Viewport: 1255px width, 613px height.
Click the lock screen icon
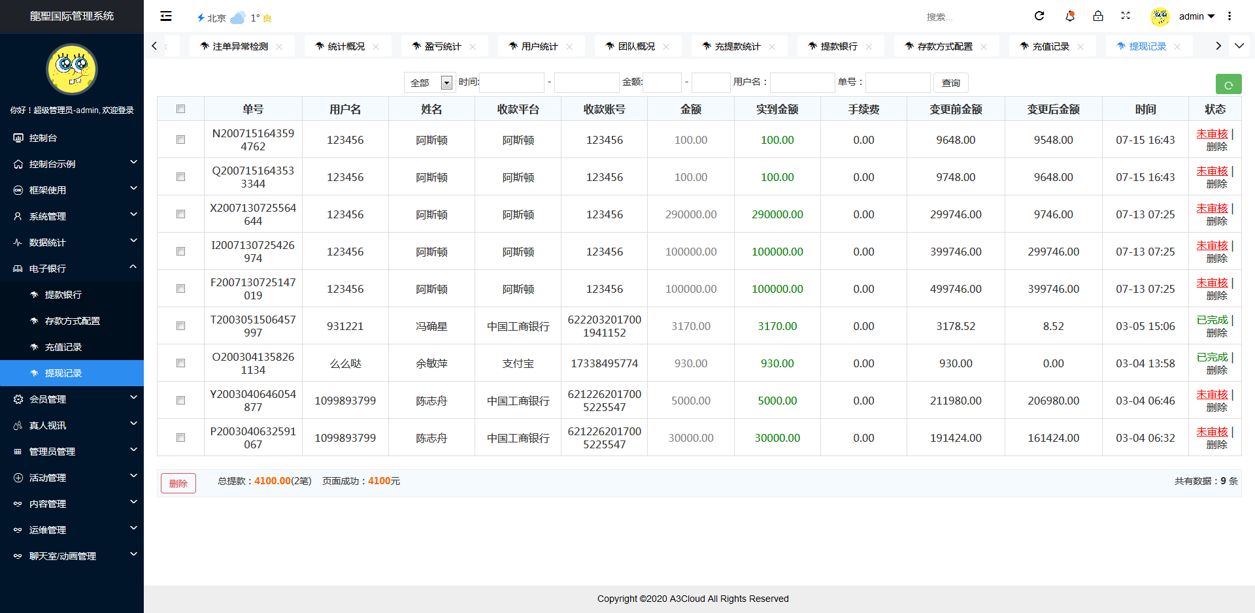[x=1099, y=16]
